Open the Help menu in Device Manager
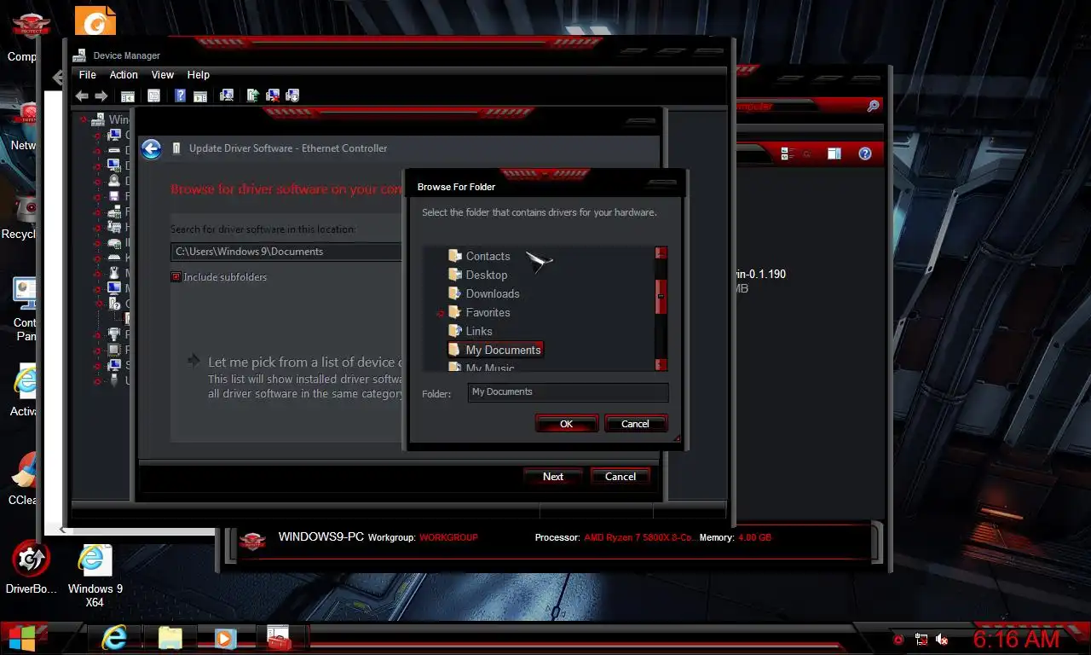Viewport: 1091px width, 655px height. [x=199, y=75]
